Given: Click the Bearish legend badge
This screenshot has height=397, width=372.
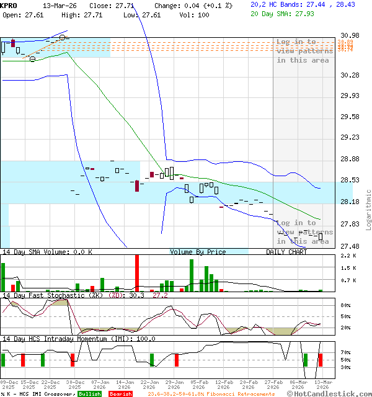Looking at the screenshot, I should pyautogui.click(x=120, y=394).
